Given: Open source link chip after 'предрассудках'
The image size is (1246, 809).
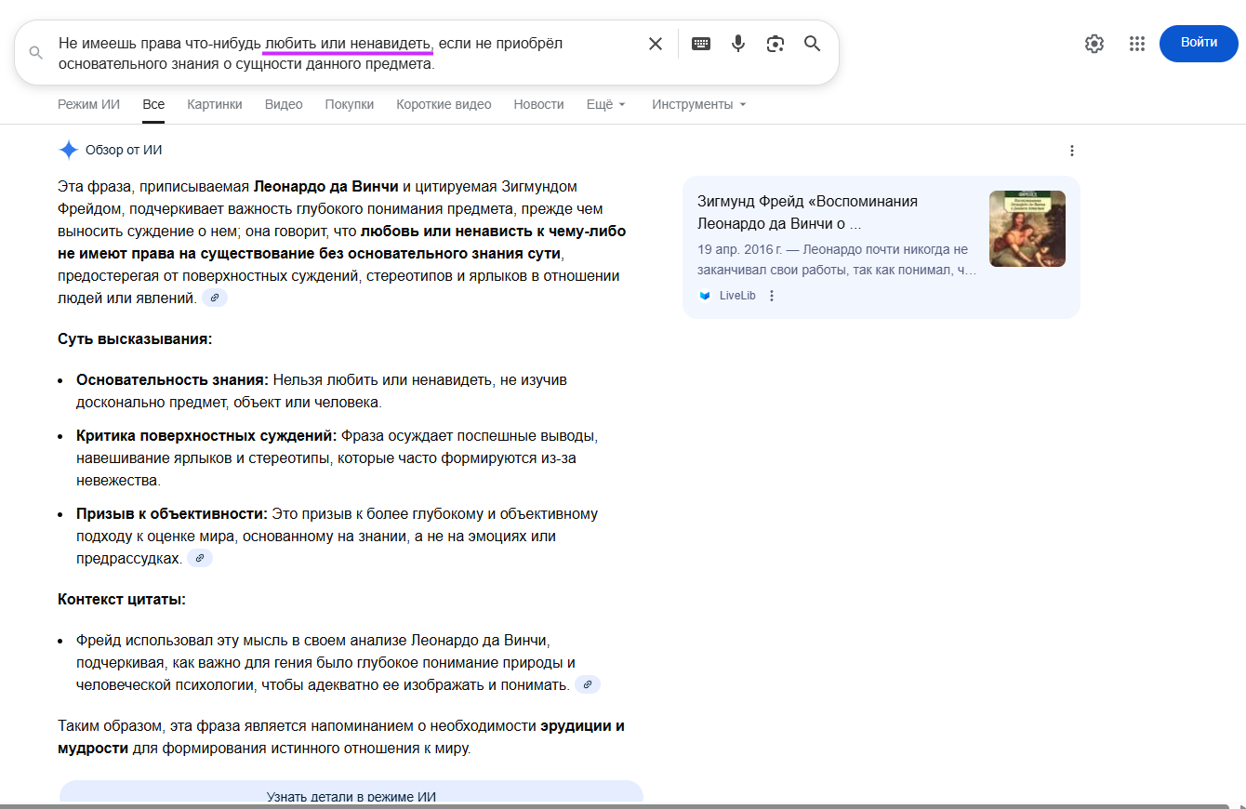Looking at the screenshot, I should (200, 558).
